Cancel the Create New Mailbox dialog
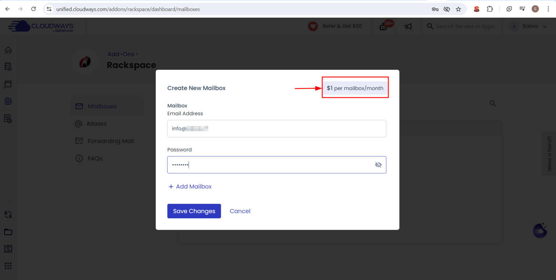Screen dimensions: 556x280 pyautogui.click(x=240, y=211)
